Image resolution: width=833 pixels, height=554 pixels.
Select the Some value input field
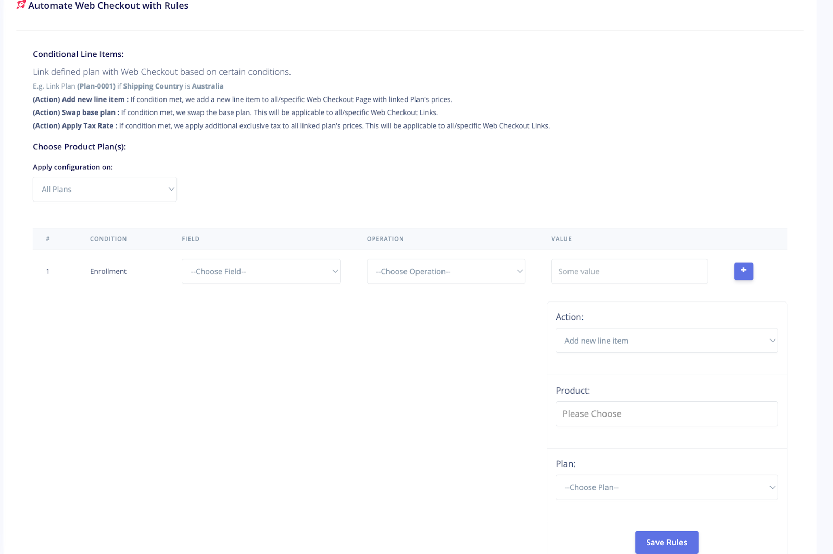(x=629, y=271)
